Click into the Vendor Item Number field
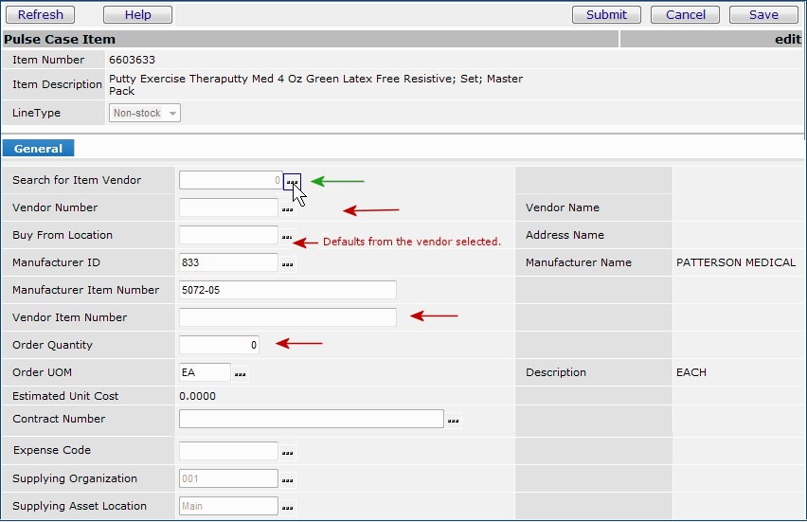The width and height of the screenshot is (807, 522). pyautogui.click(x=287, y=317)
